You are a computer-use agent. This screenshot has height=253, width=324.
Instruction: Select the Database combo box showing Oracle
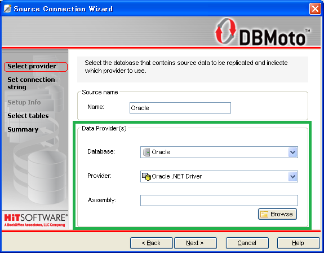219,152
